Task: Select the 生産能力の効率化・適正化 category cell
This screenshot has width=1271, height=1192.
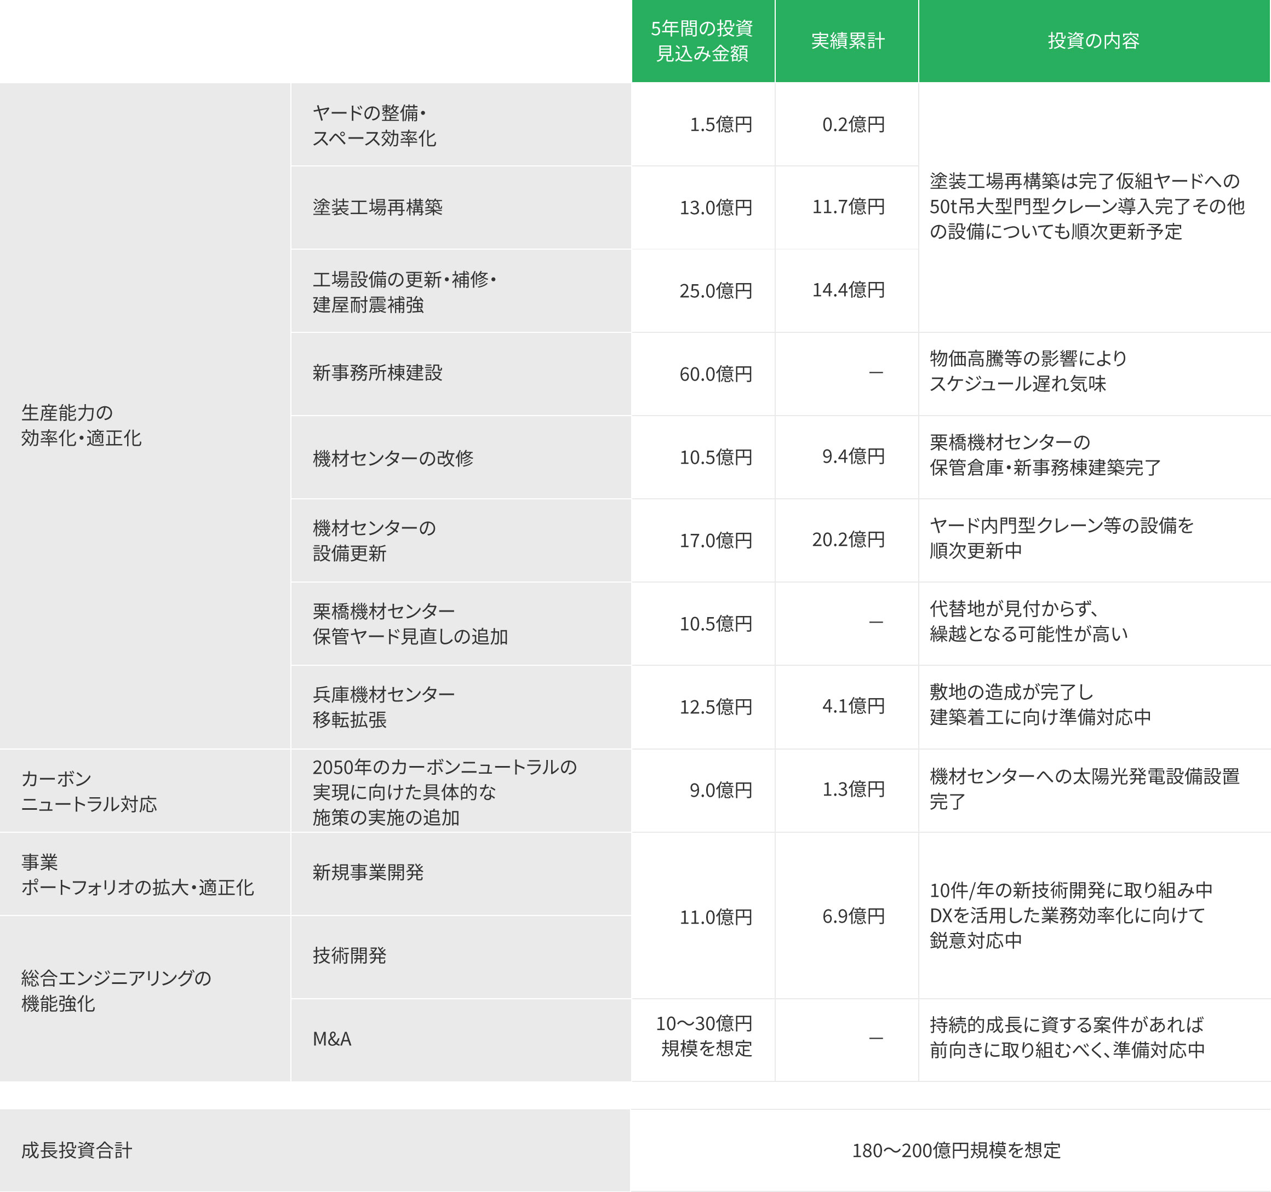Action: (81, 425)
